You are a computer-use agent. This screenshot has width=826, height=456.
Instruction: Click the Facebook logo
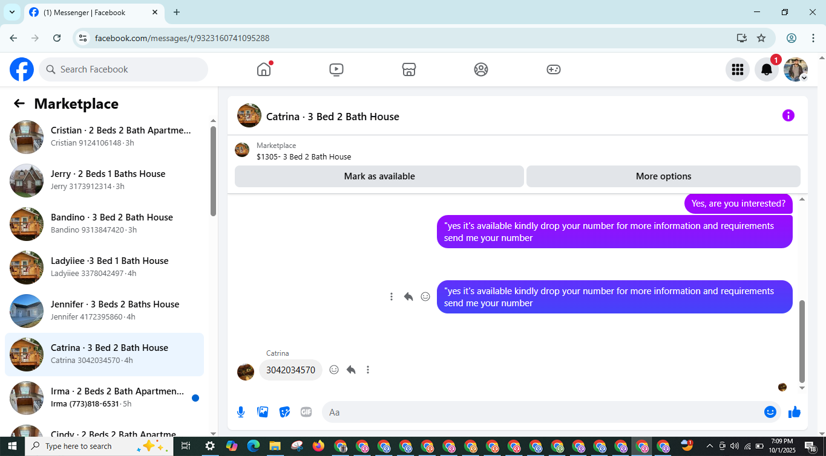click(x=22, y=69)
